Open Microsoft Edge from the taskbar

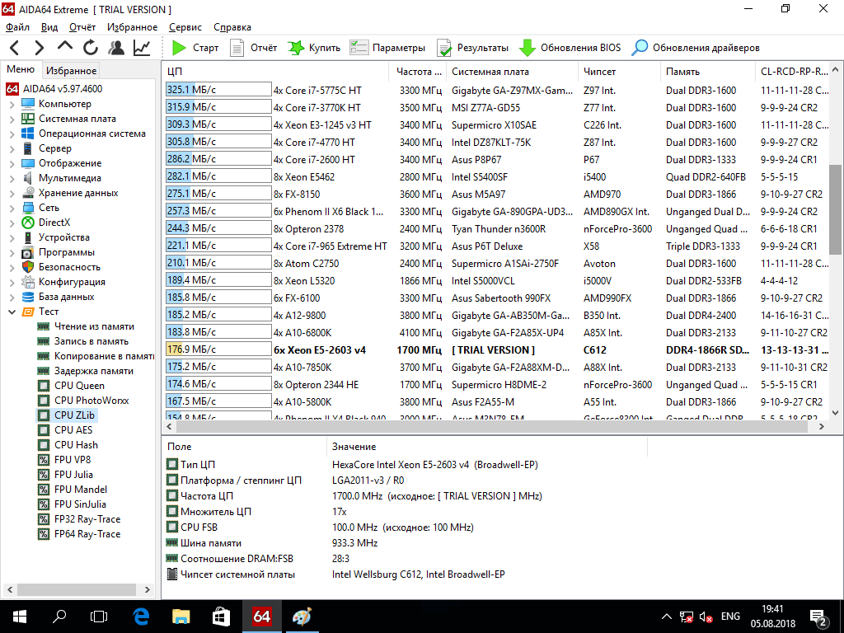(x=141, y=617)
